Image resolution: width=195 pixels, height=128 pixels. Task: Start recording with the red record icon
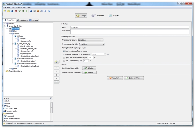pyautogui.click(x=16, y=11)
